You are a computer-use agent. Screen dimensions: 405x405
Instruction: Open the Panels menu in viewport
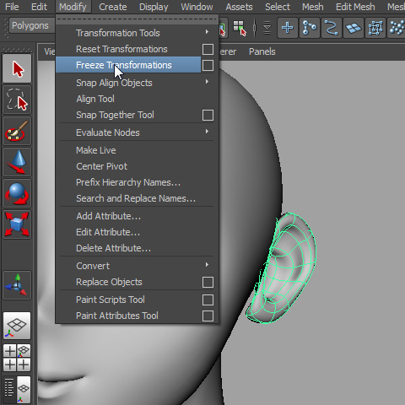[x=262, y=51]
